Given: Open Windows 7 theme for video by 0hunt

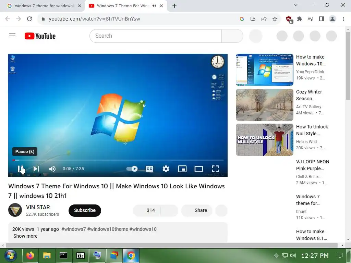Looking at the screenshot, I should [308, 200].
